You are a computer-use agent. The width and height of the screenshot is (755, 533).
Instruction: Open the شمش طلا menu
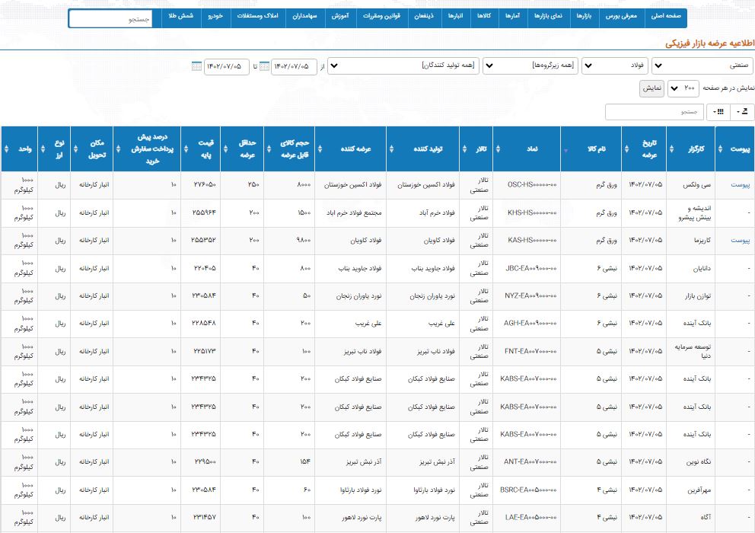pyautogui.click(x=181, y=17)
